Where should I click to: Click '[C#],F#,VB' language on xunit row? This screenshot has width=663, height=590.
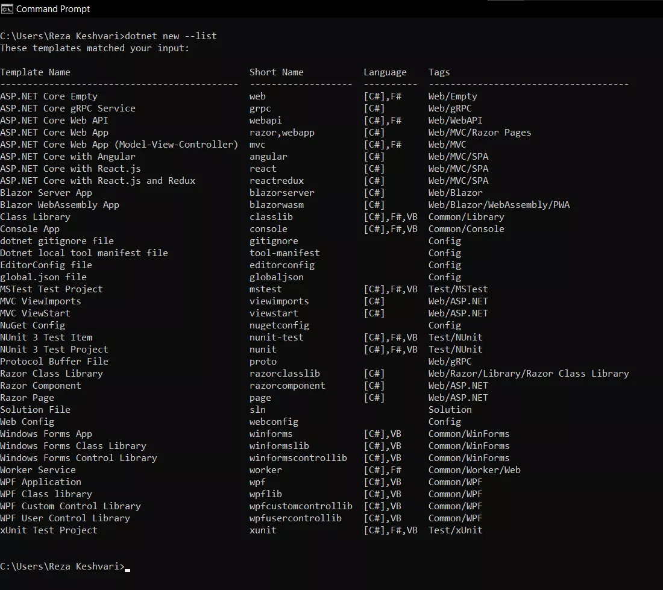391,530
